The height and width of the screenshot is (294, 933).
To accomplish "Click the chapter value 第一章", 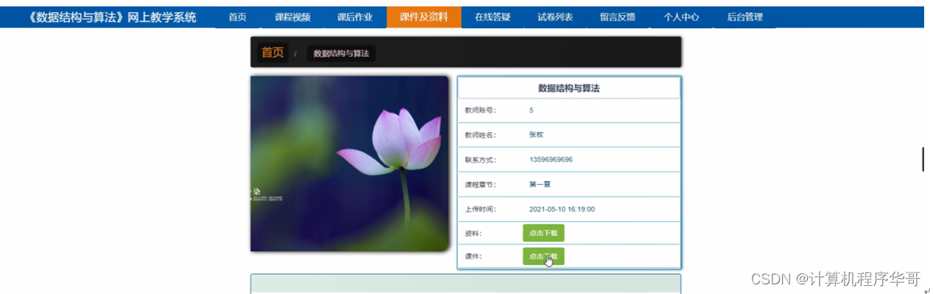I will pos(540,184).
